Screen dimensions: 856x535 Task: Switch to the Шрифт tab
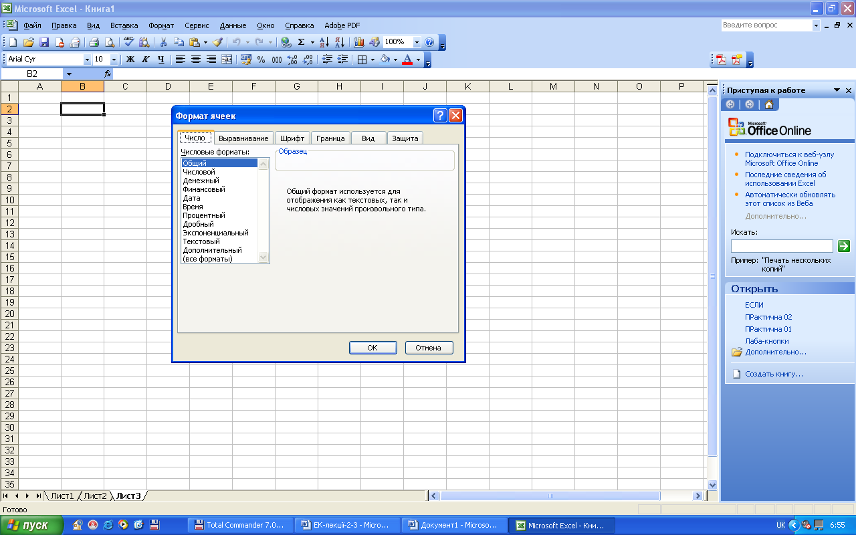pos(292,138)
